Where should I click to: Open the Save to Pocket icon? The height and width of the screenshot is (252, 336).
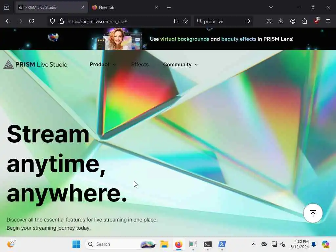[269, 21]
